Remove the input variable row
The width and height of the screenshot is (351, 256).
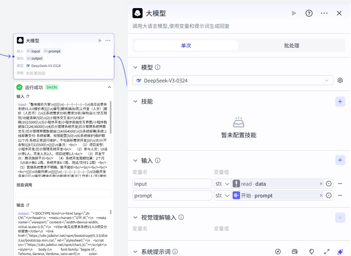(x=340, y=184)
